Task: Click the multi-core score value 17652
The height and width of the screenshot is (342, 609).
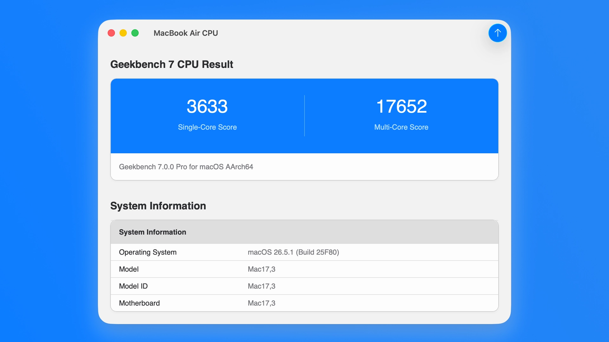Action: click(401, 106)
